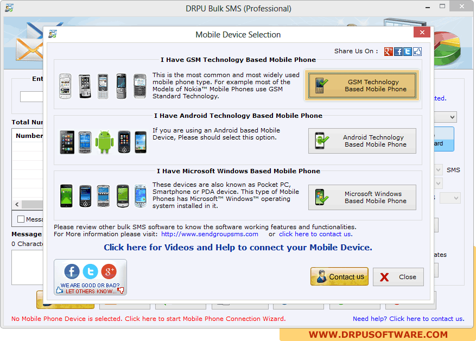The height and width of the screenshot is (341, 476).
Task: Click the thumbs-up like icon at top
Action: (x=417, y=52)
